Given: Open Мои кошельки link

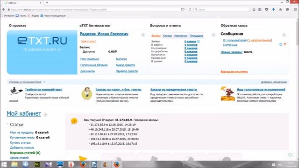Looking at the screenshot, I should 90,59.
